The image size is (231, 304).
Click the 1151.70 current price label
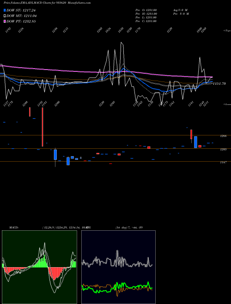[x=219, y=83]
